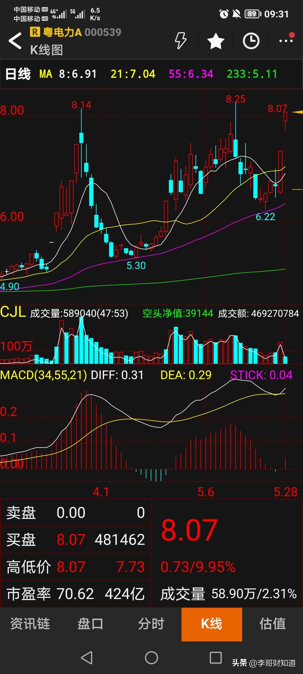This screenshot has width=303, height=674.
Task: Tap the STICK: 0.04 value
Action: (x=261, y=375)
